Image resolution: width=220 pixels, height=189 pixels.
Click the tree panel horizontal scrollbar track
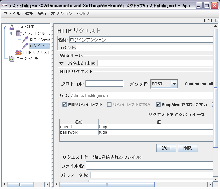37,184
